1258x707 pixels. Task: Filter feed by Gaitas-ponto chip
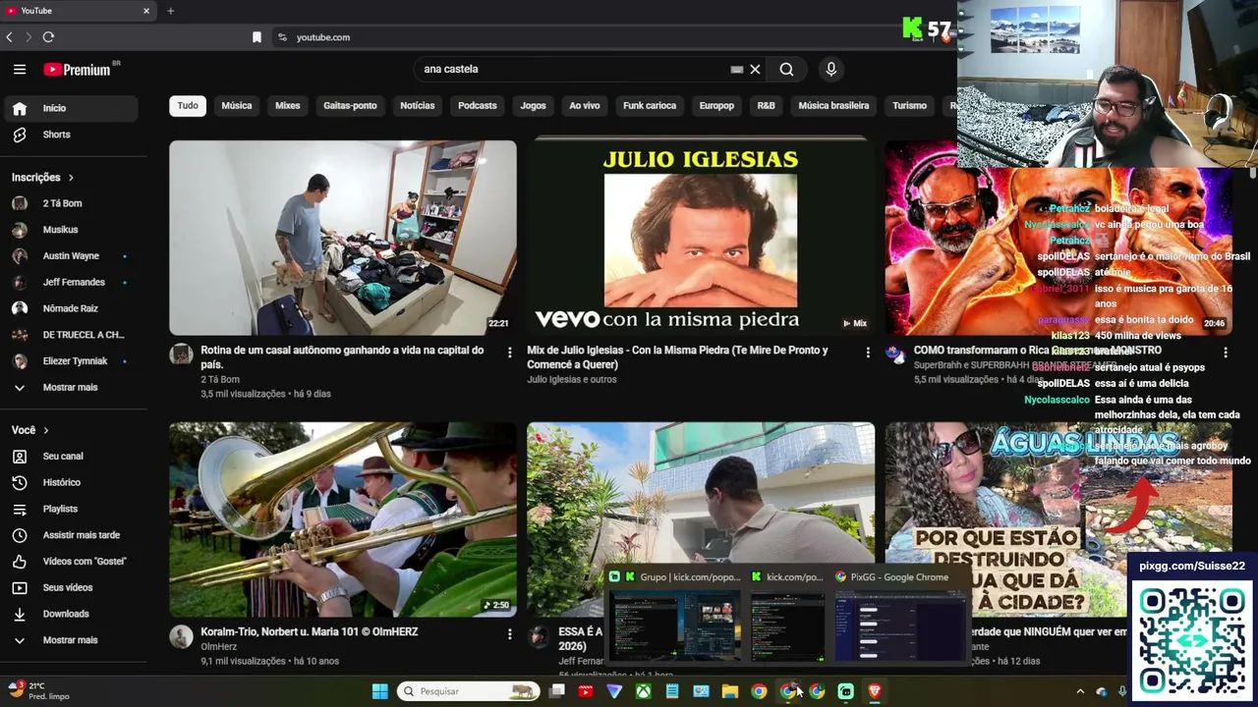pos(350,106)
